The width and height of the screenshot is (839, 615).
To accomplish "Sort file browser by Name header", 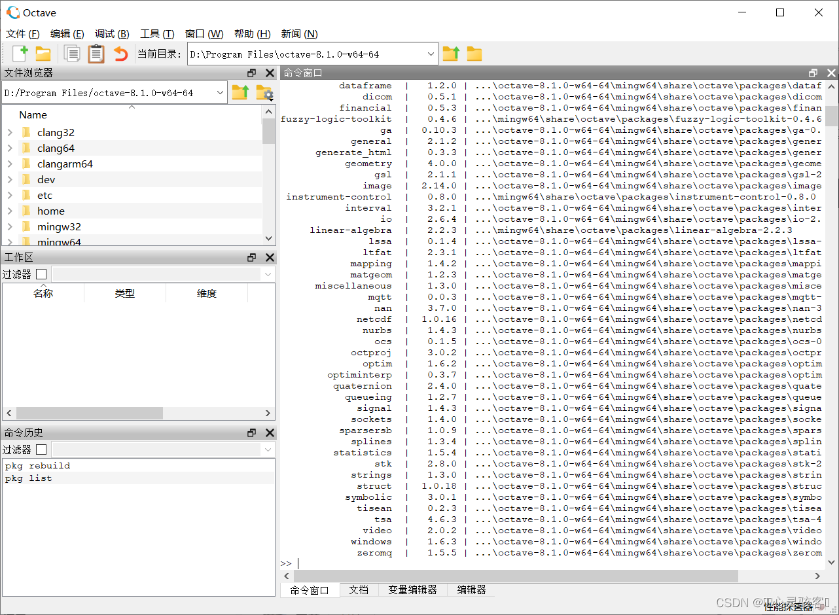I will tap(132, 114).
